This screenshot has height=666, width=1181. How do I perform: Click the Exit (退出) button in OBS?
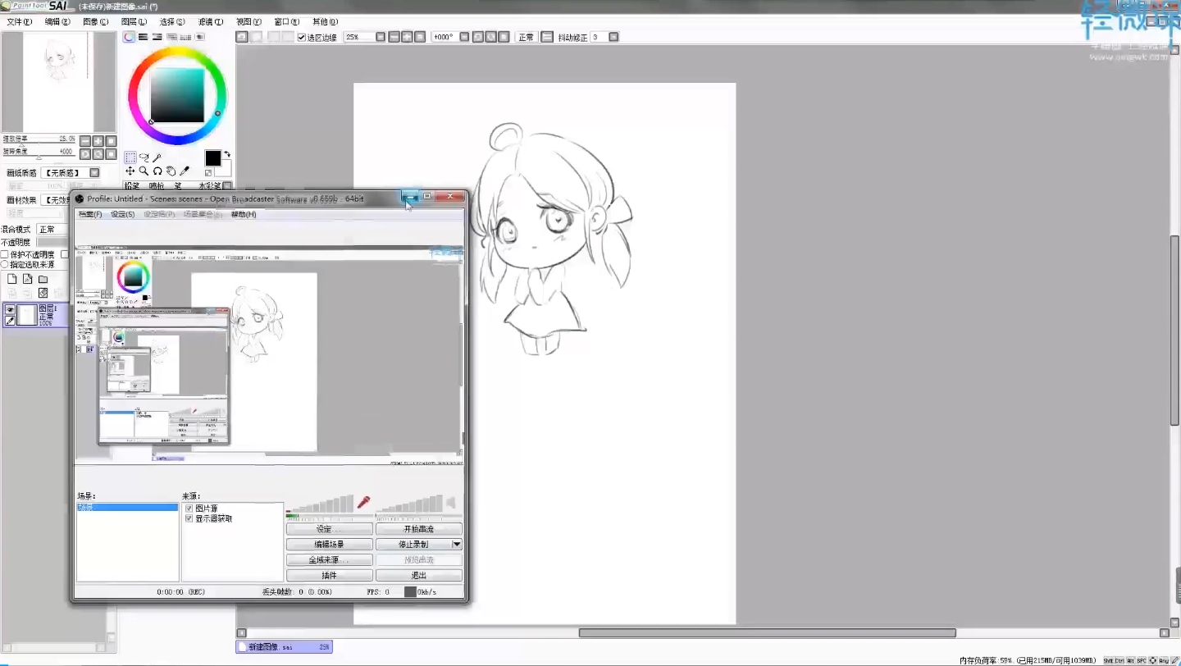[418, 575]
